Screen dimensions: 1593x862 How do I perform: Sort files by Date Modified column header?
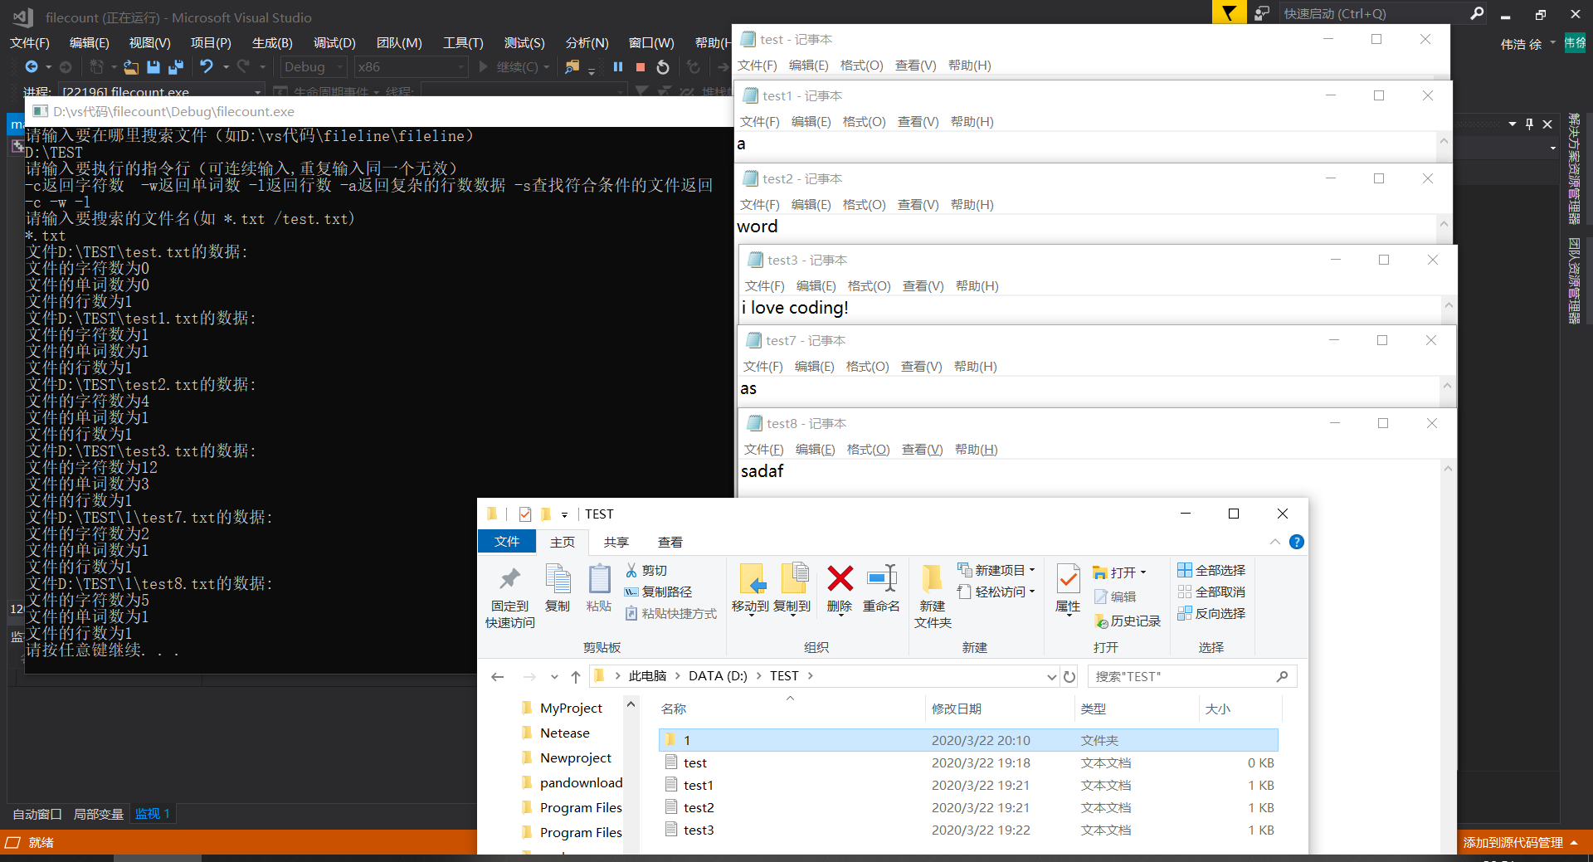click(957, 709)
